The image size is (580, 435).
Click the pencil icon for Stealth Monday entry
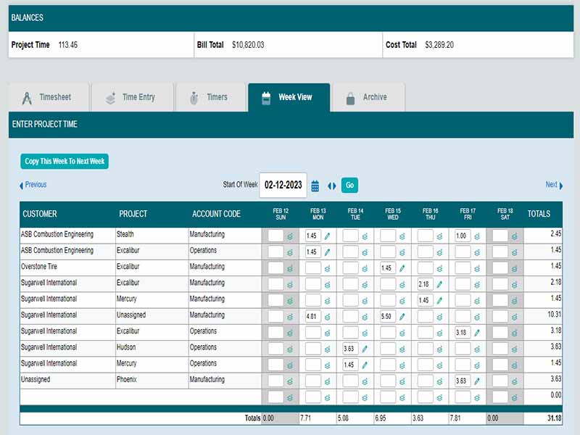328,233
